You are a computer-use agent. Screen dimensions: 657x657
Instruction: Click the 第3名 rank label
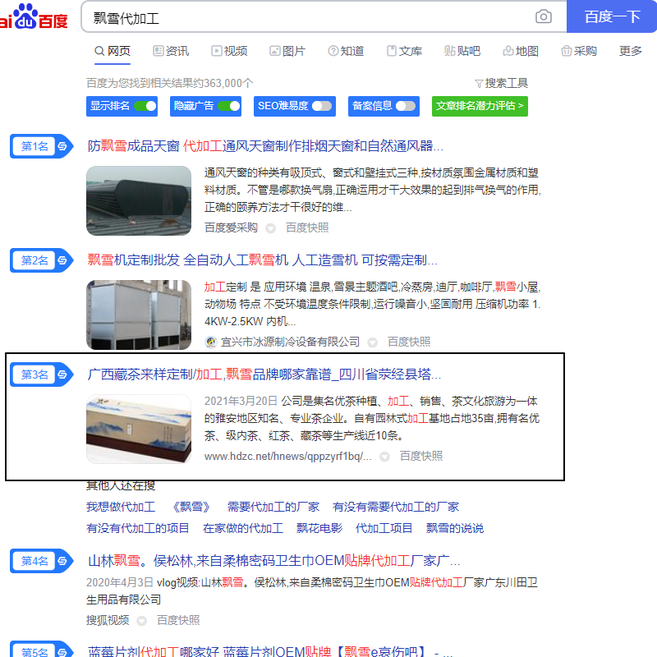(34, 374)
